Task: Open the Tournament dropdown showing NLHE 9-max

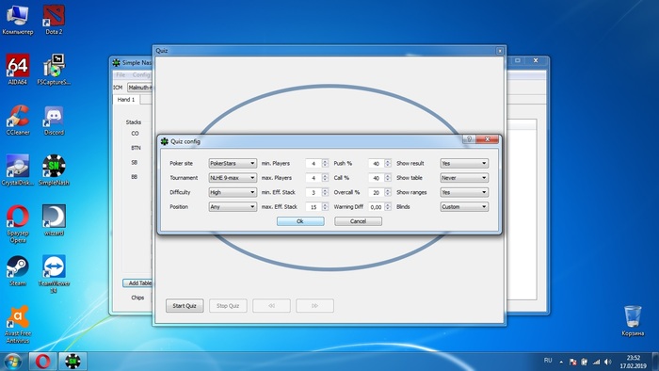Action: pyautogui.click(x=233, y=178)
